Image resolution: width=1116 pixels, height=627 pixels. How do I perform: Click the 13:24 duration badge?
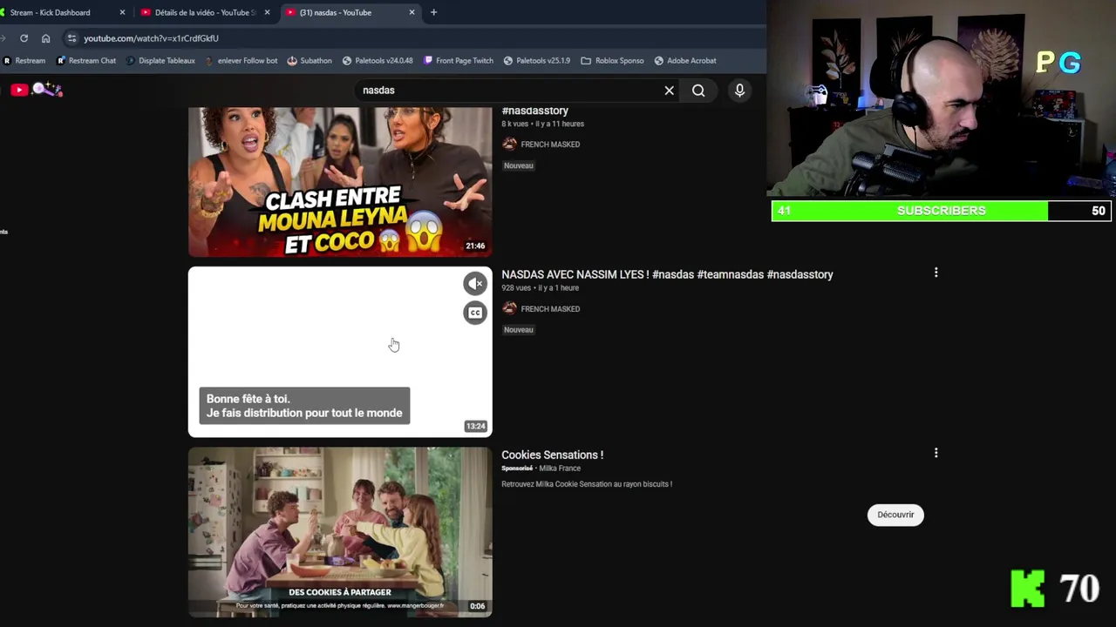pyautogui.click(x=475, y=427)
